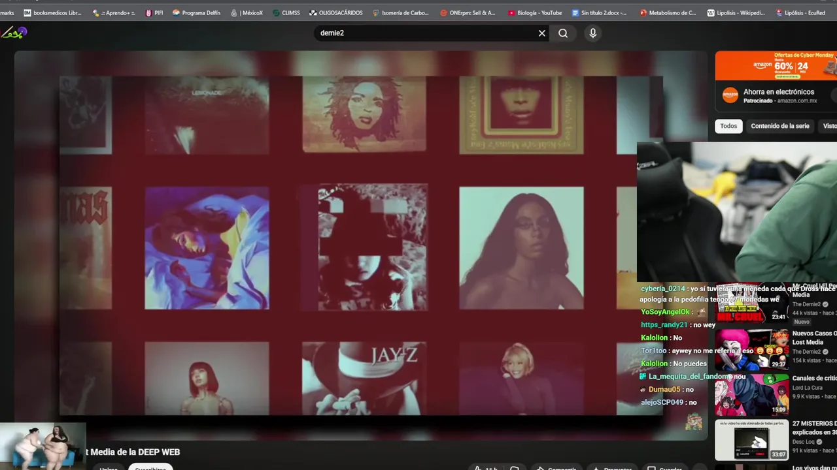Open the Amazon Cyber Monday ad banner

click(776, 65)
